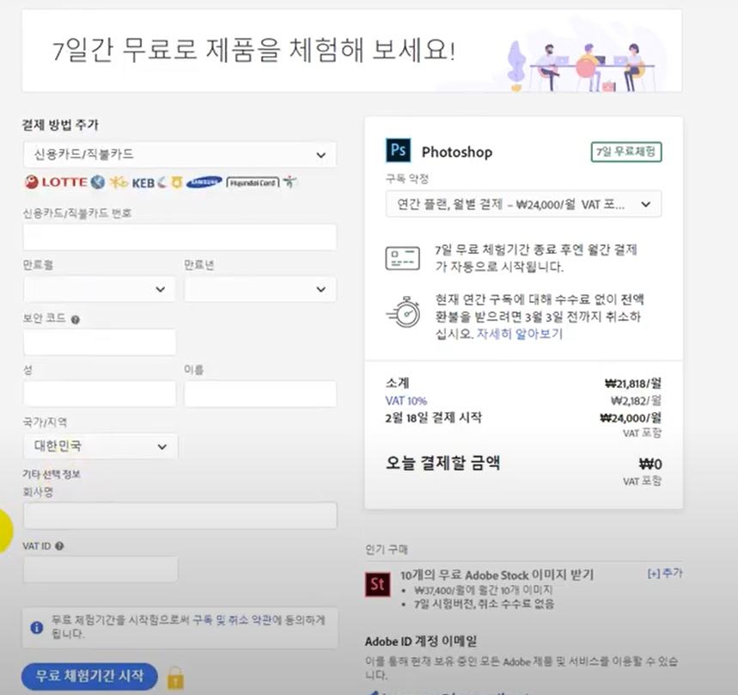Click the ₩21,818/월 subtotal value
This screenshot has width=738, height=695.
(x=633, y=383)
